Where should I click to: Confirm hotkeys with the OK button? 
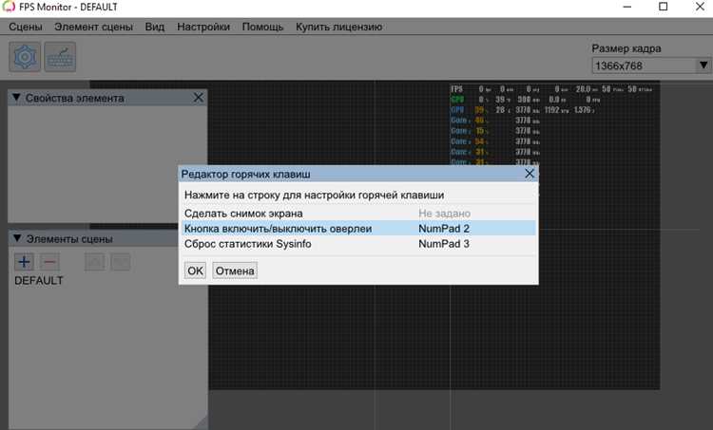click(x=195, y=271)
